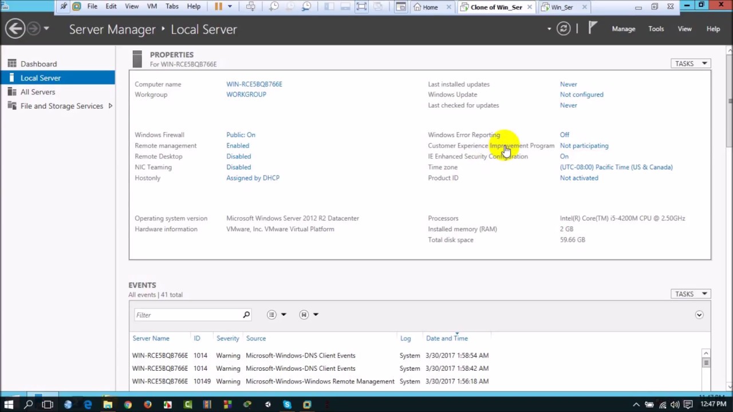Click the Send Ctrl+Alt+Del icon
Viewport: 733px width, 412px height.
point(250,7)
